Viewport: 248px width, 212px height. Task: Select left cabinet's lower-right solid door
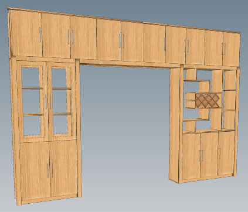64,169
